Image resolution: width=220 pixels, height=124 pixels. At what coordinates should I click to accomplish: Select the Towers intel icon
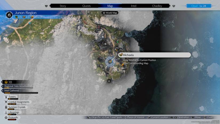[x=6, y=97]
